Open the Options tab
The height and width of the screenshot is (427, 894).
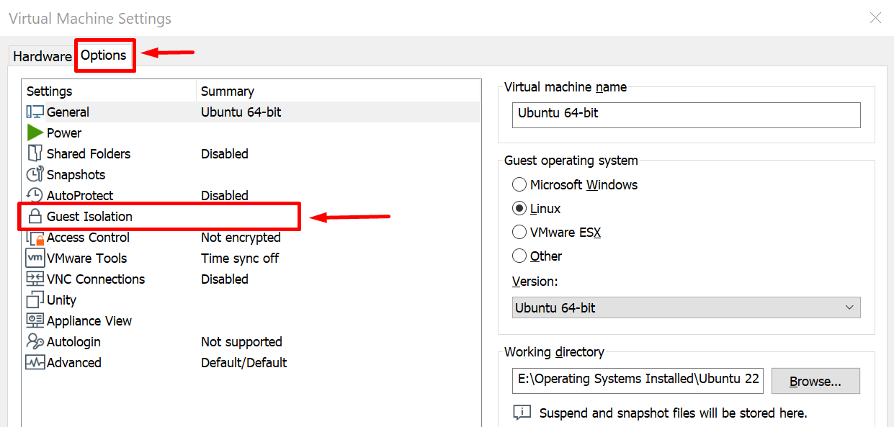coord(104,55)
